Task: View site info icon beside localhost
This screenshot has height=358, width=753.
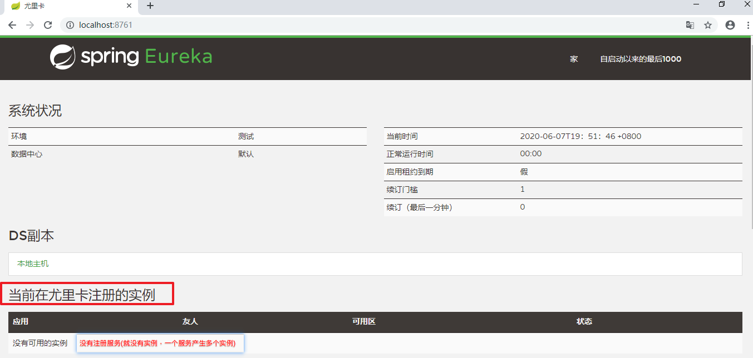Action: click(70, 25)
